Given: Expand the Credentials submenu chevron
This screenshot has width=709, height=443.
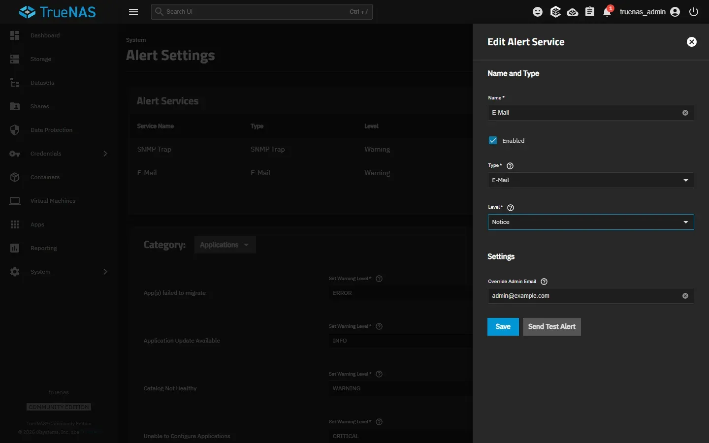Looking at the screenshot, I should [105, 154].
